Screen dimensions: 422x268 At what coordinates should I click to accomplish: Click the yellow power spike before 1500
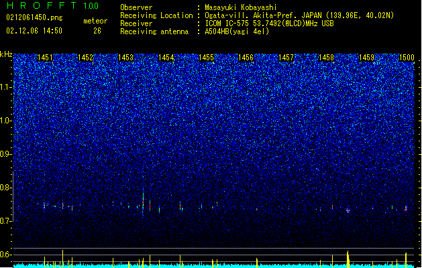406,260
